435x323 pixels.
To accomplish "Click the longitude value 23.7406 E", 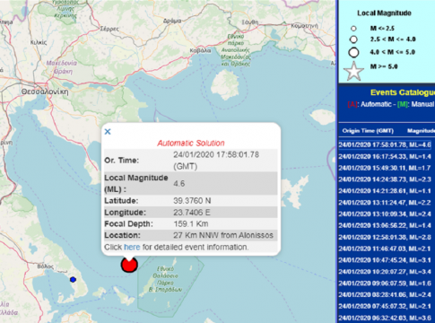I will pyautogui.click(x=192, y=213).
